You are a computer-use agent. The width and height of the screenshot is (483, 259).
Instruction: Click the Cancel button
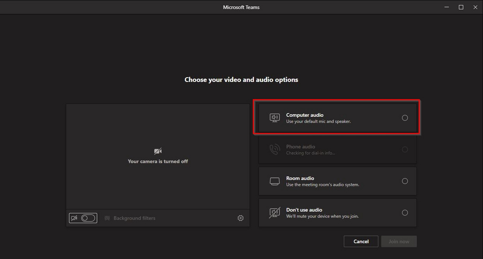click(361, 242)
